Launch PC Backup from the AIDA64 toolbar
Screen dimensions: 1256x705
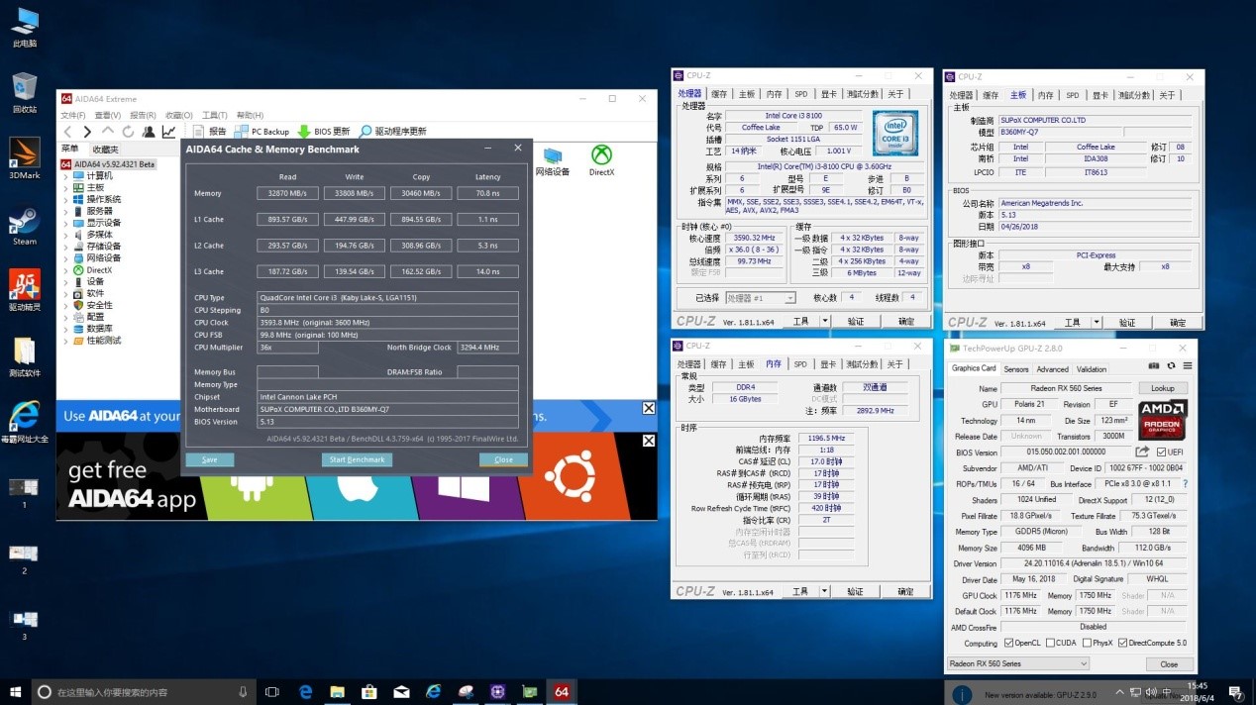click(262, 131)
